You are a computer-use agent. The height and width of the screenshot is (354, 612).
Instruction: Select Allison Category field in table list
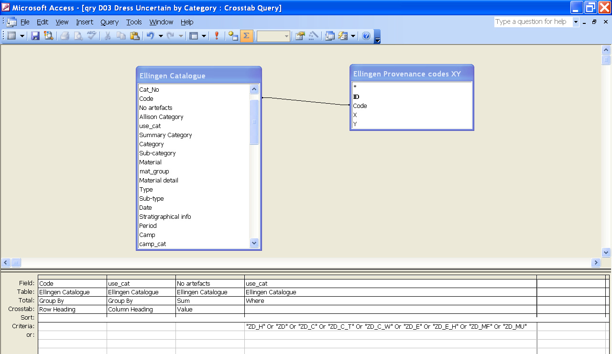tap(161, 117)
